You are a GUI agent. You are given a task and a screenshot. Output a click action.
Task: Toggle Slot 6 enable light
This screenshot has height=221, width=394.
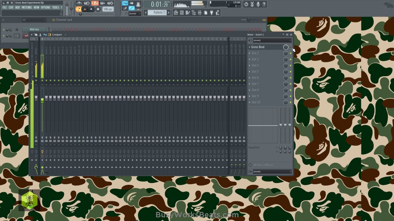point(290,78)
